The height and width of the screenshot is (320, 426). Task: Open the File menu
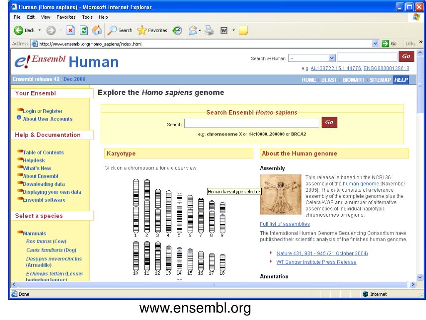pos(17,17)
